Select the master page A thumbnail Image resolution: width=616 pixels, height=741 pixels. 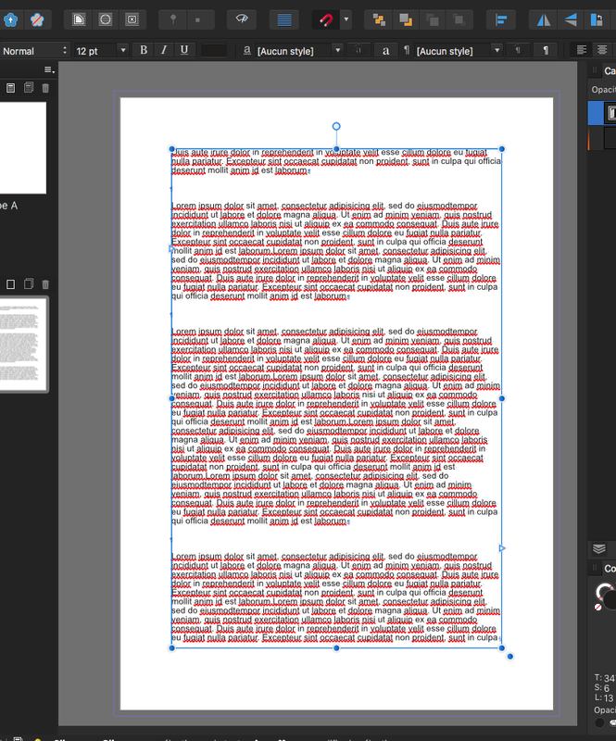(x=23, y=148)
